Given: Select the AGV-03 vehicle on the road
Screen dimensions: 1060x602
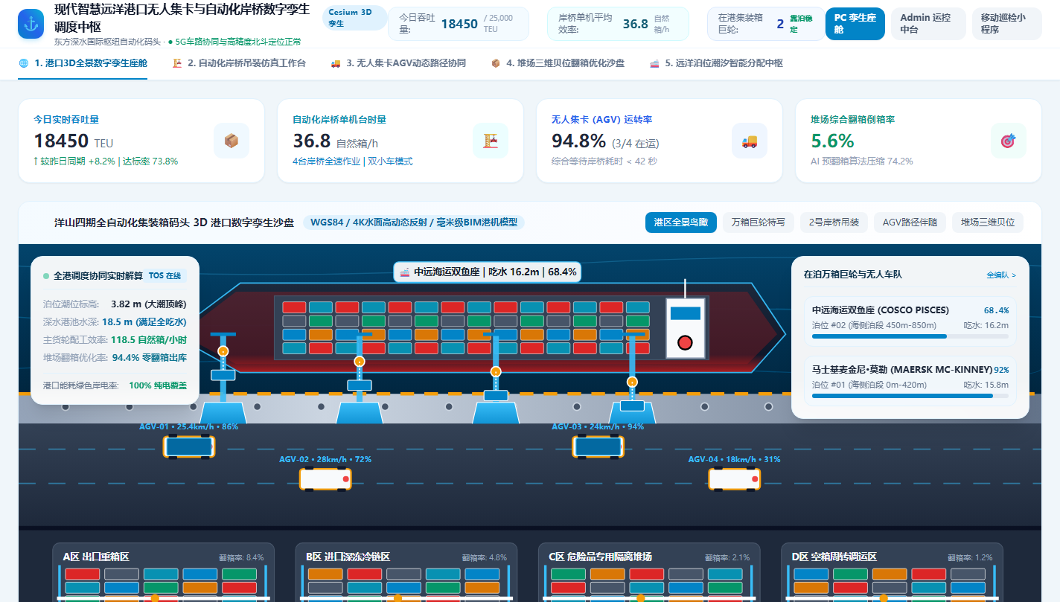Looking at the screenshot, I should point(598,446).
